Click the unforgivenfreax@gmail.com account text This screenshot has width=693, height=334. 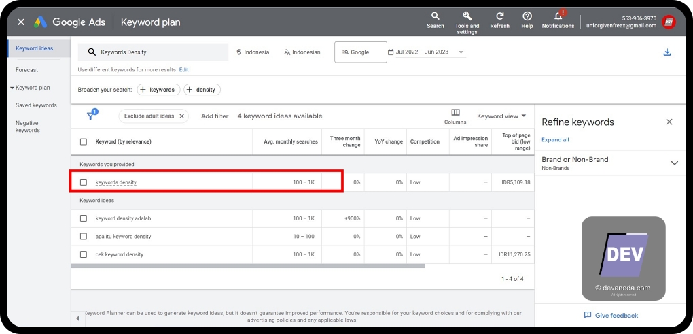[621, 26]
